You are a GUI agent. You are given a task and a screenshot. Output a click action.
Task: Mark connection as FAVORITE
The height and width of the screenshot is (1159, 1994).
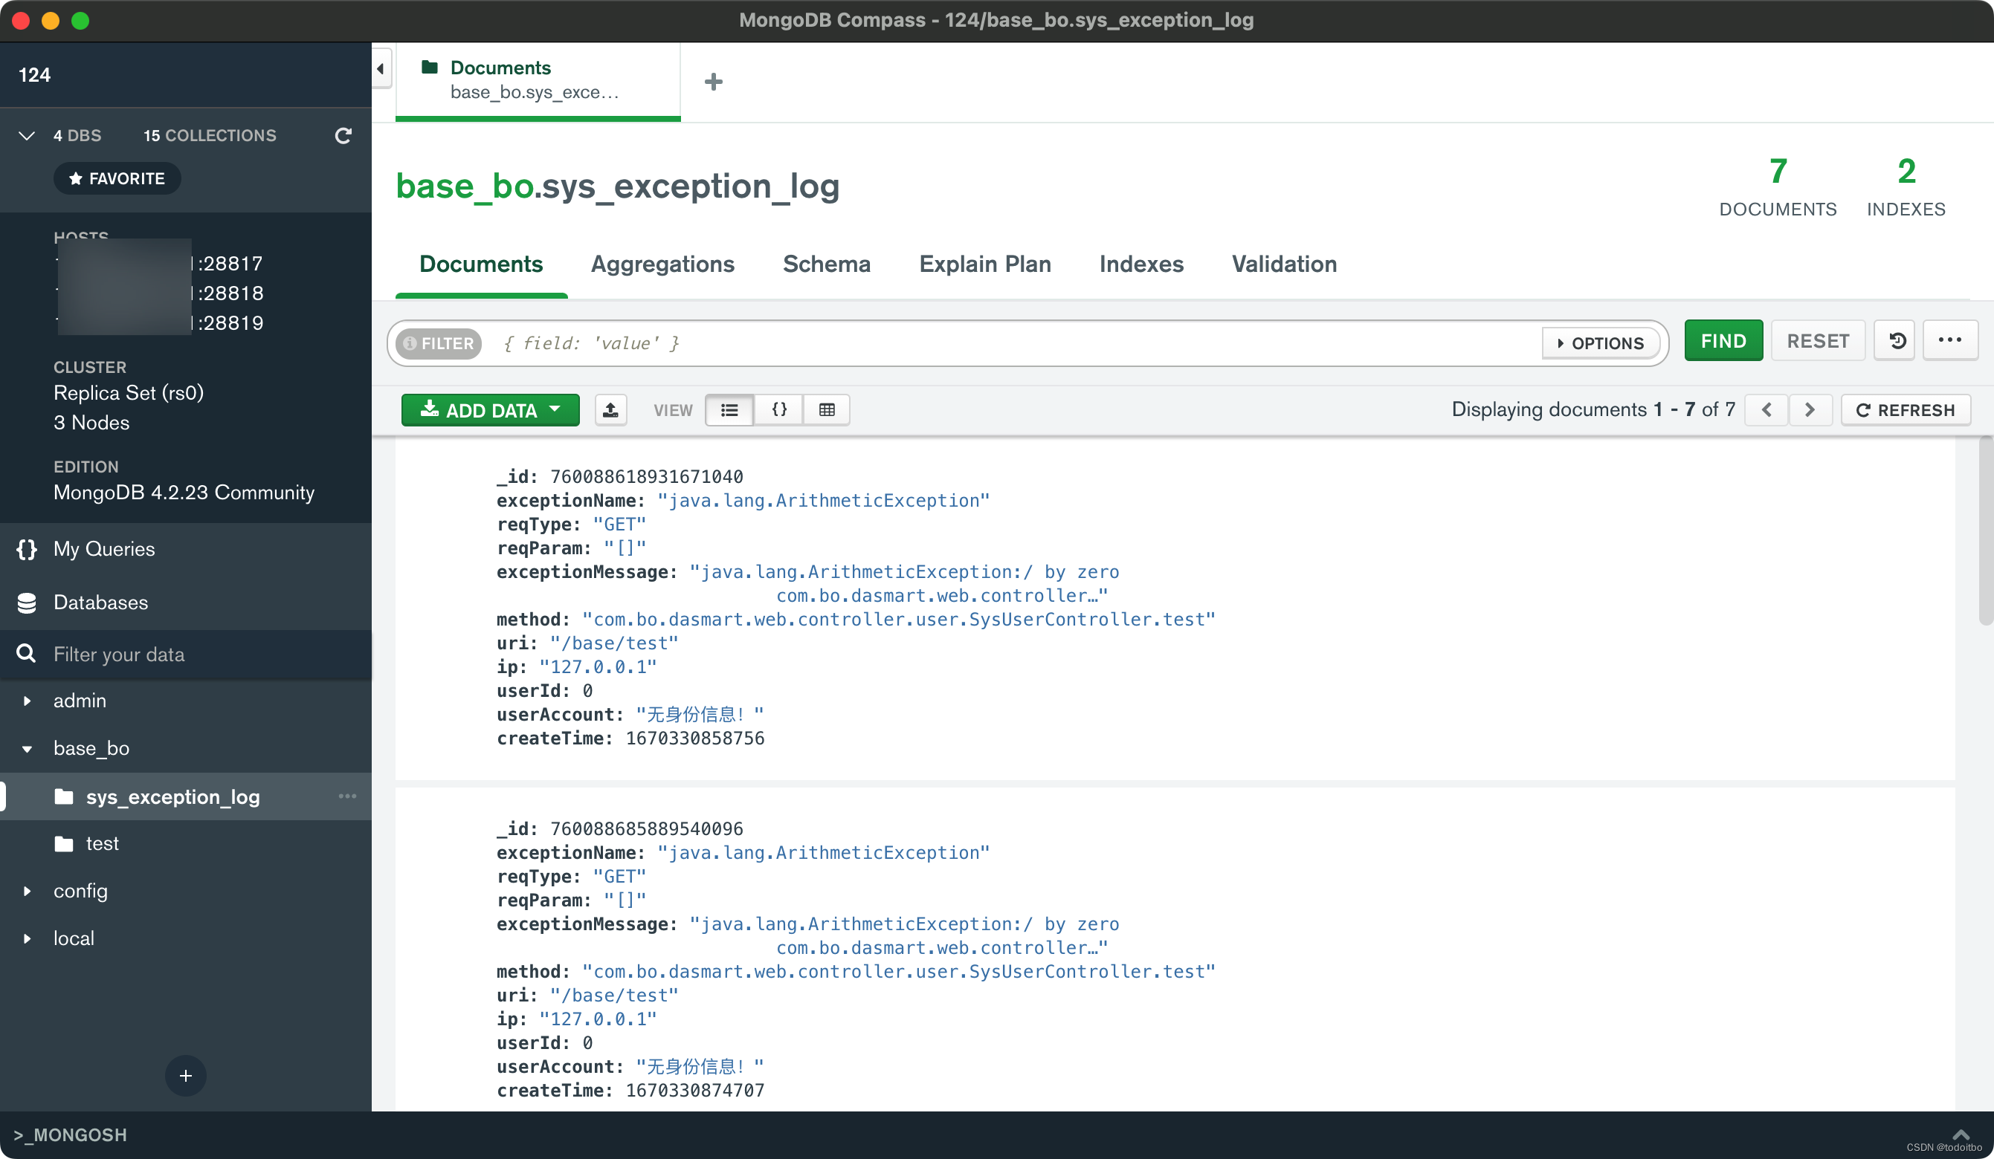tap(117, 178)
